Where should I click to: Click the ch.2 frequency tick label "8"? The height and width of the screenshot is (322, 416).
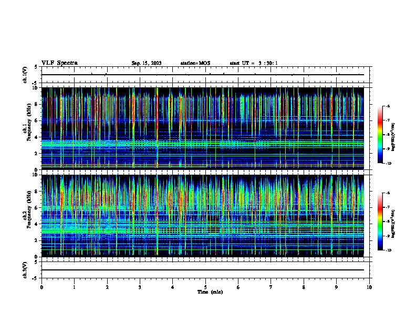[37, 192]
